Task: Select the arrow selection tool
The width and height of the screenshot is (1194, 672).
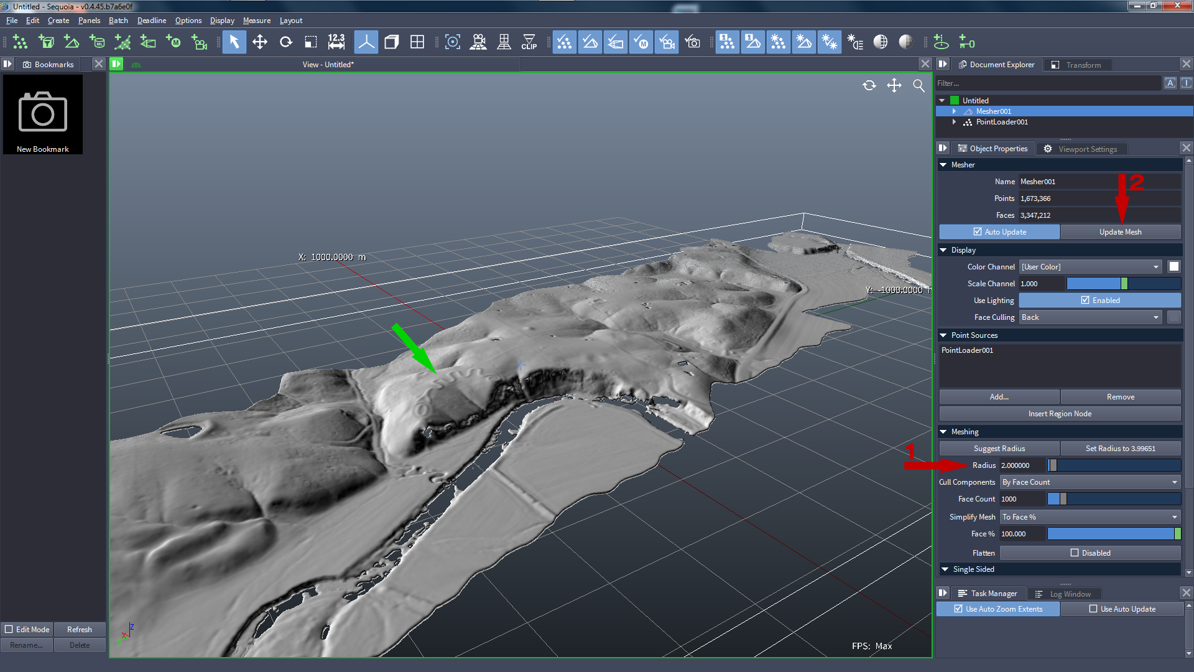Action: [x=234, y=42]
